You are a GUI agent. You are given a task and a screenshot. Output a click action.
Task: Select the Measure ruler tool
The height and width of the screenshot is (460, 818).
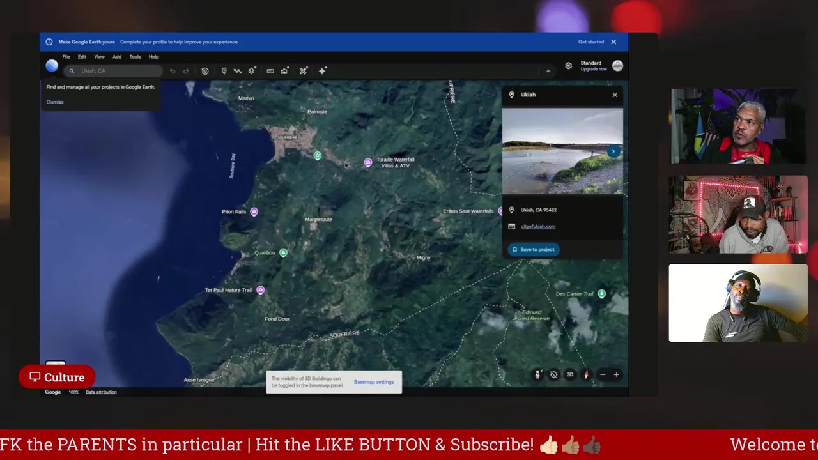pos(270,71)
